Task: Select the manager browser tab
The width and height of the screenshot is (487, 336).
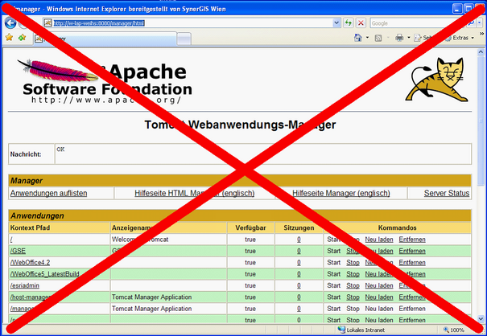Action: 64,38
